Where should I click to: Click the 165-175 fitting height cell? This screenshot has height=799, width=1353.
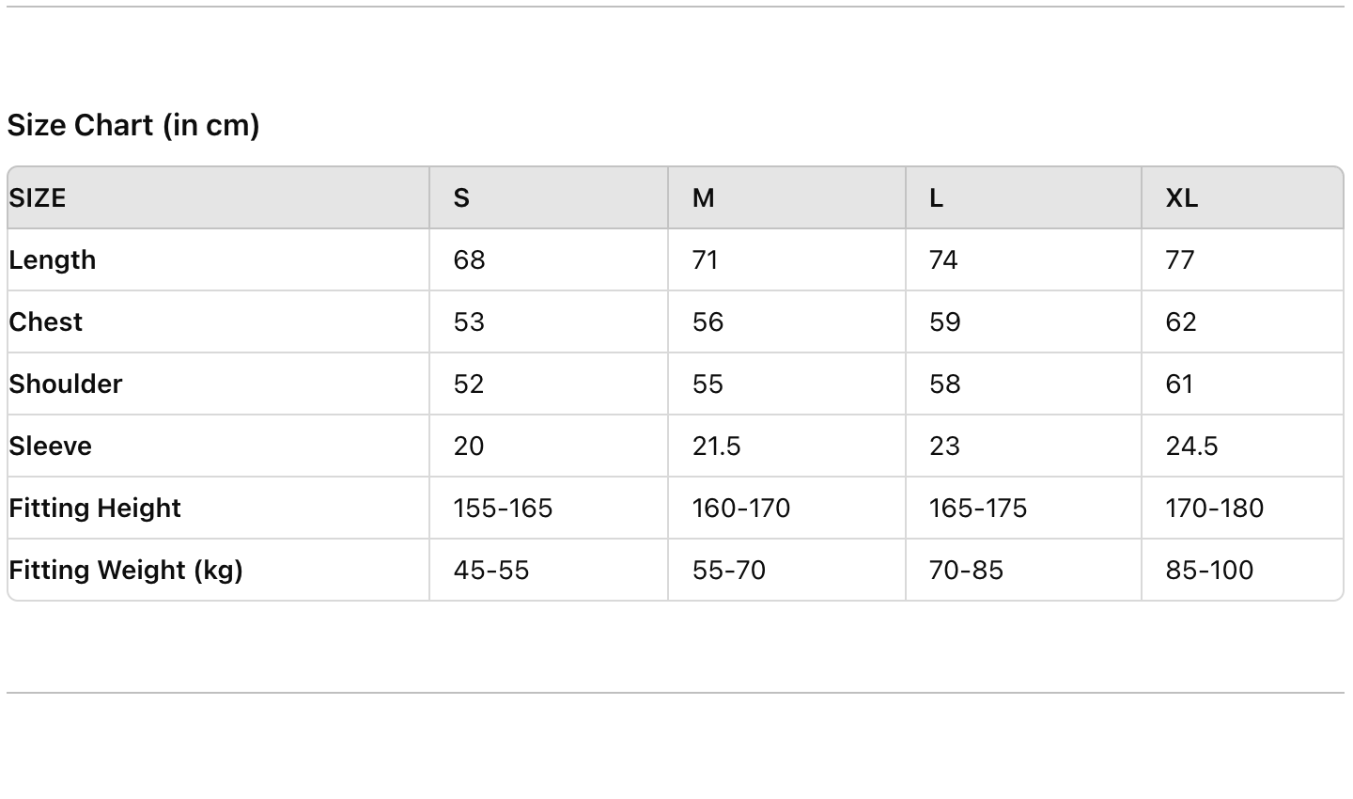tap(977, 508)
